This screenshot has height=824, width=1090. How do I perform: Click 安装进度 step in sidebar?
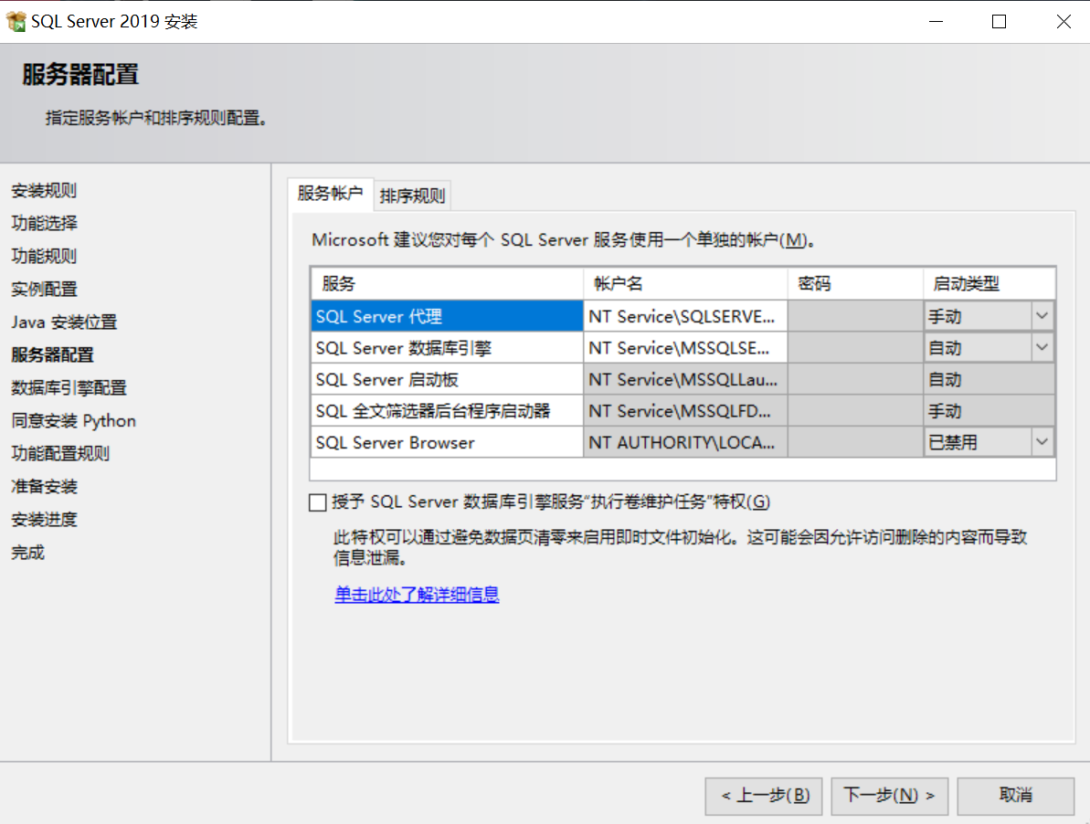click(x=44, y=519)
